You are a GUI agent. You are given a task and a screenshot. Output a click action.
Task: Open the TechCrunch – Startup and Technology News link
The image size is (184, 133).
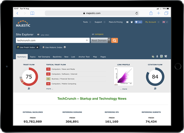pyautogui.click(x=92, y=98)
